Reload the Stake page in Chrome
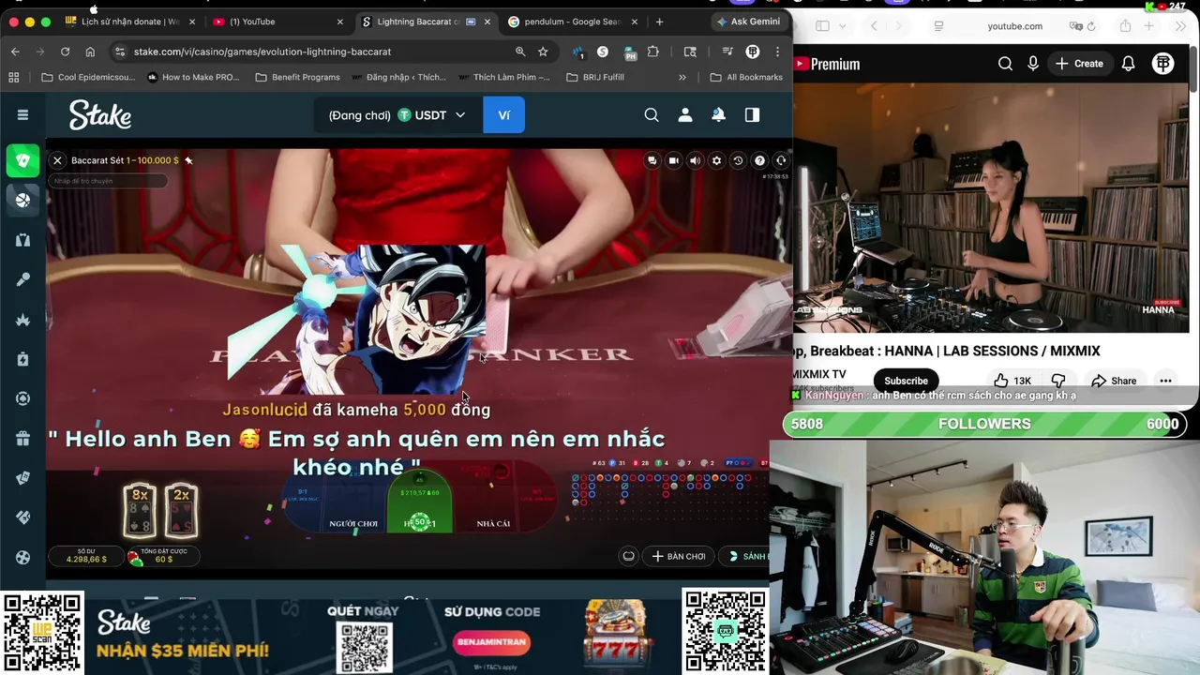1200x675 pixels. pos(65,52)
